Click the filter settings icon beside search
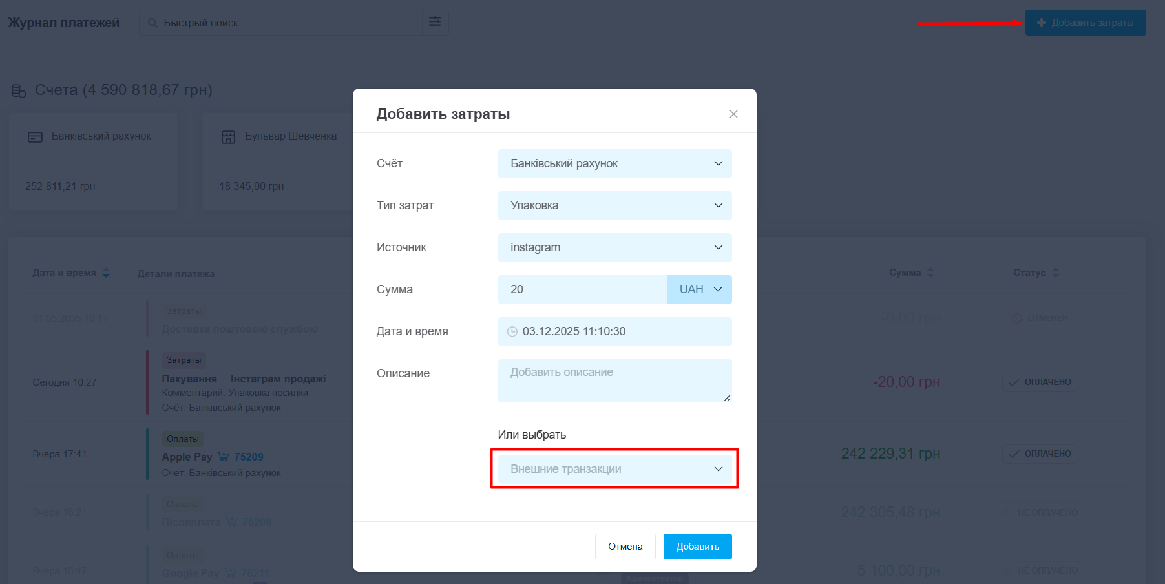Screen dimensions: 1165x584 [435, 22]
